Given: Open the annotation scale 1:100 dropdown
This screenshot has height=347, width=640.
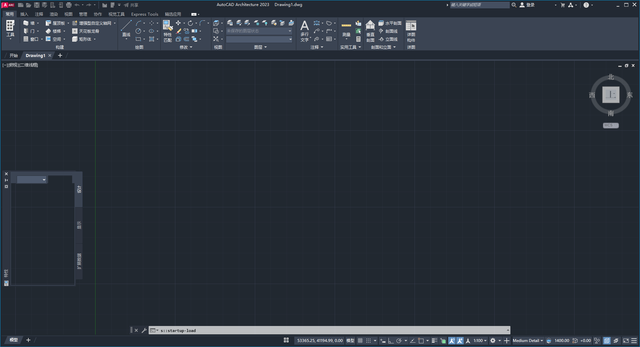Looking at the screenshot, I should [x=480, y=341].
